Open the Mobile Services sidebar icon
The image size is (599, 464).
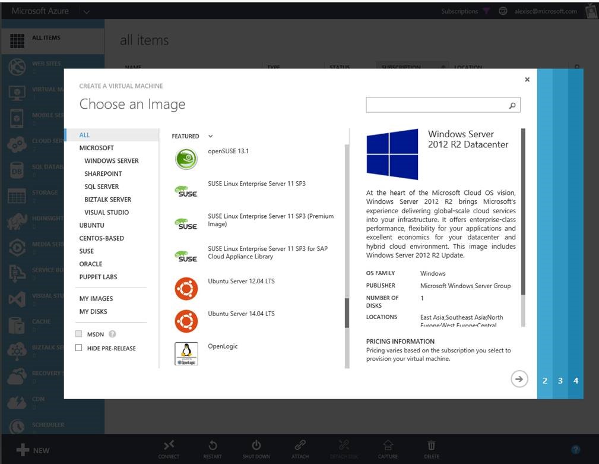pyautogui.click(x=17, y=118)
